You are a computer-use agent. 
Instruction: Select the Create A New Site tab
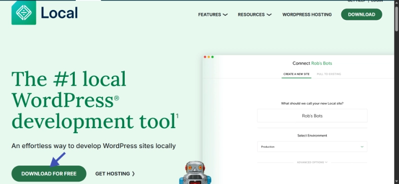pos(296,74)
